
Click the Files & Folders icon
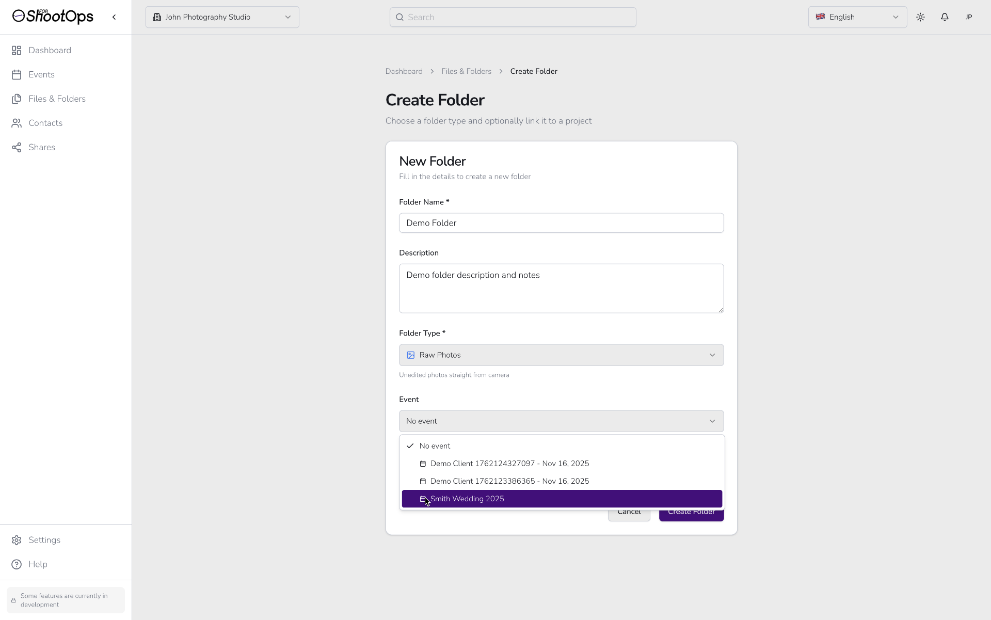pos(17,99)
